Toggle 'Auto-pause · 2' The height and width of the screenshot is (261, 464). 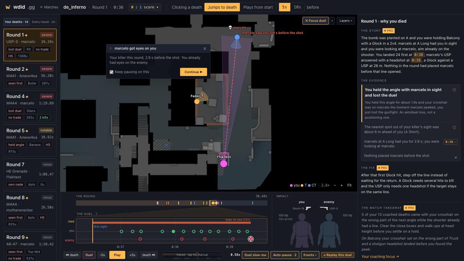click(x=285, y=255)
